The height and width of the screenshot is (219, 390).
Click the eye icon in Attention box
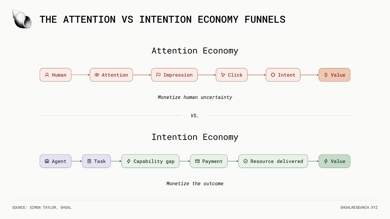[97, 75]
